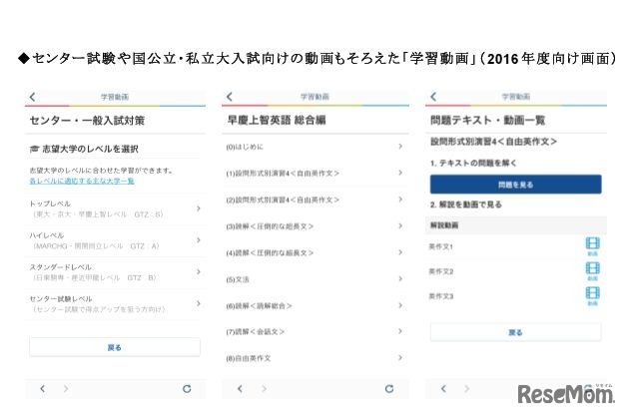The width and height of the screenshot is (628, 417).
Task: Tap the header back arrow on 早慶上智英語 総合編 screen
Action: click(229, 97)
